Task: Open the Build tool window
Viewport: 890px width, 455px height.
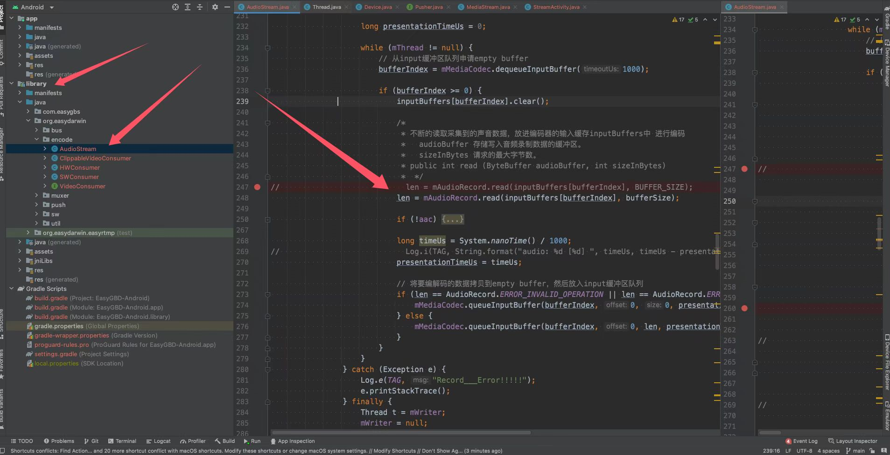Action: pyautogui.click(x=225, y=441)
